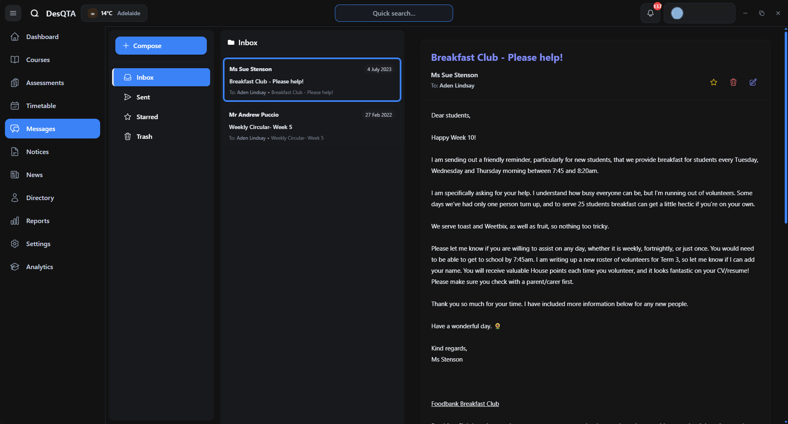Star the Breakfast Club message
Viewport: 788px width, 424px height.
point(714,82)
